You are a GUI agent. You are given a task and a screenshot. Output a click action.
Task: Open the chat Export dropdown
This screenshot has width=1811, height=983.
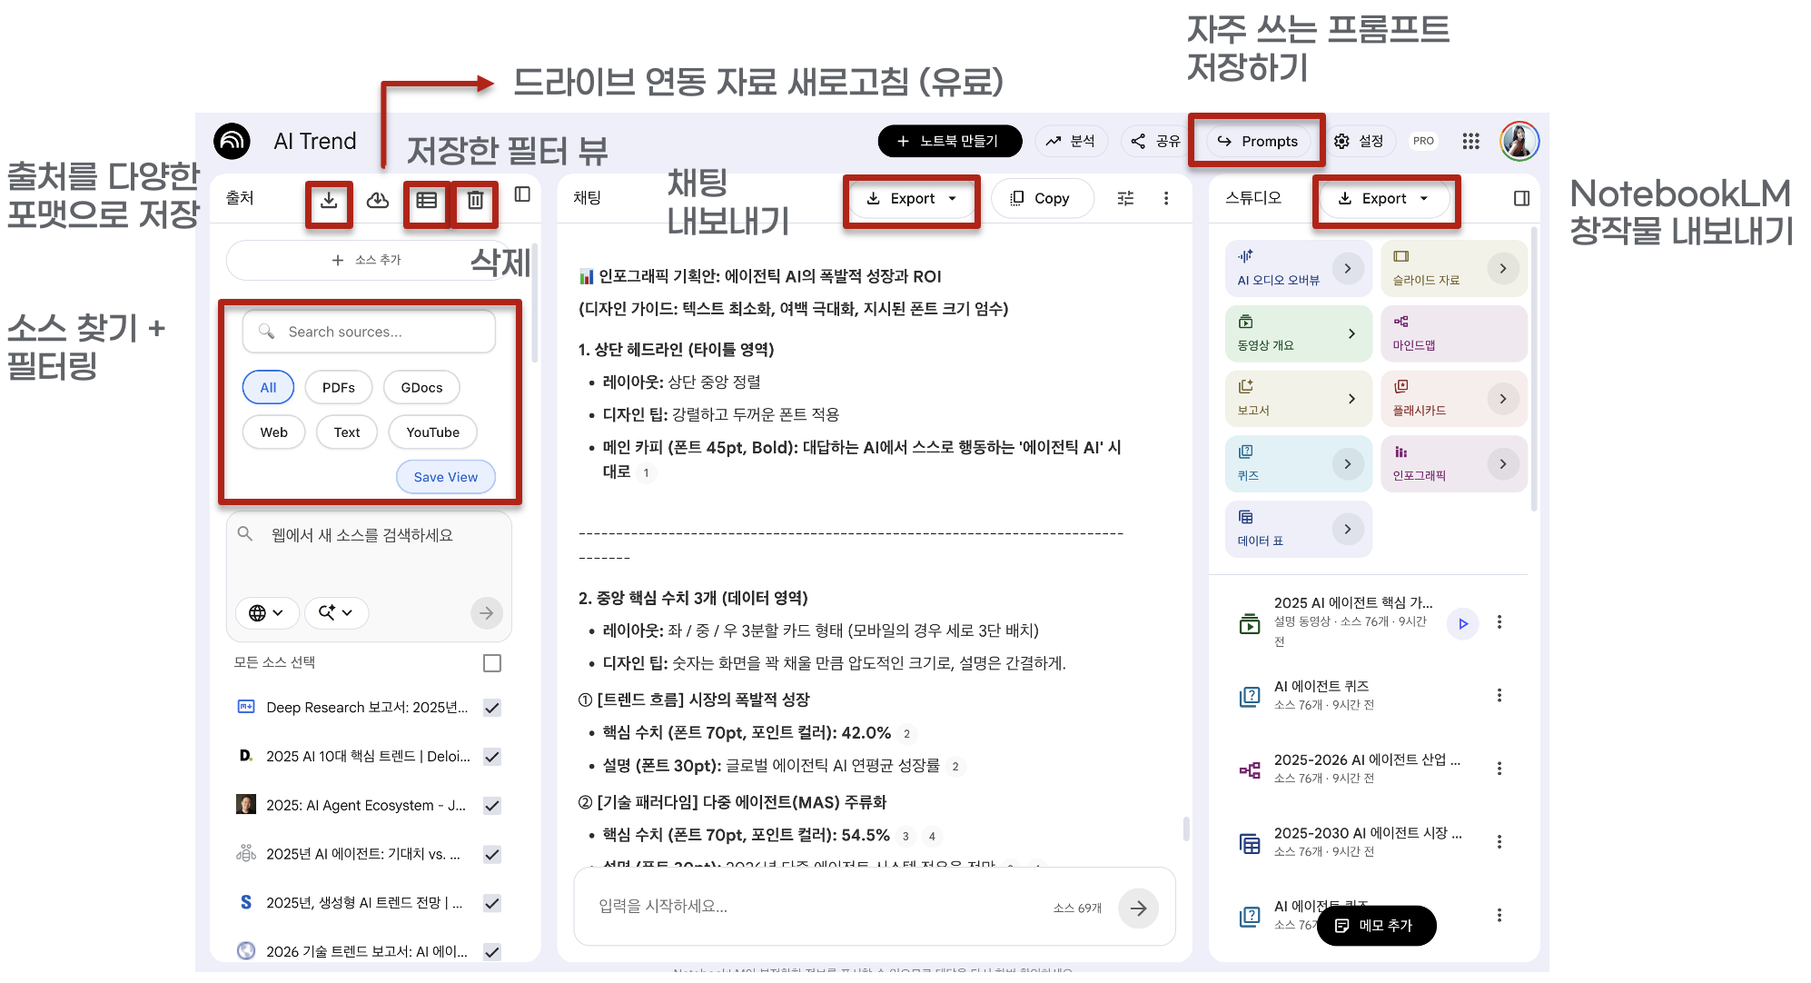[911, 198]
